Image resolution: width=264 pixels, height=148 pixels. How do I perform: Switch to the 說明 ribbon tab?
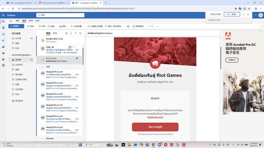[x=37, y=21]
